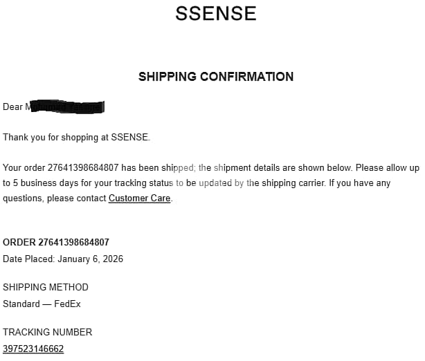Screen dimensions: 425x361
Task: Click the SSENSE logo at top
Action: point(215,13)
